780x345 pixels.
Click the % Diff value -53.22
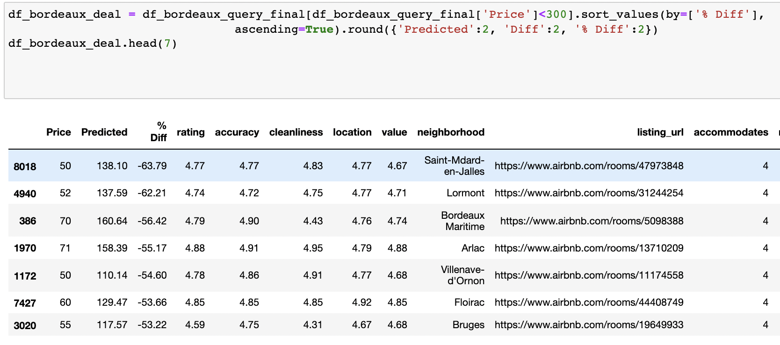152,325
